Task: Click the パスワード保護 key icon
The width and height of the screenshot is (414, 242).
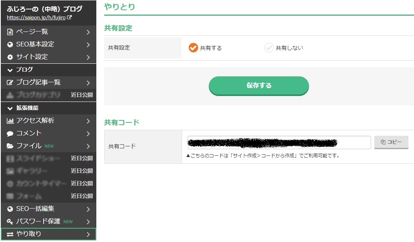Action: pos(10,222)
